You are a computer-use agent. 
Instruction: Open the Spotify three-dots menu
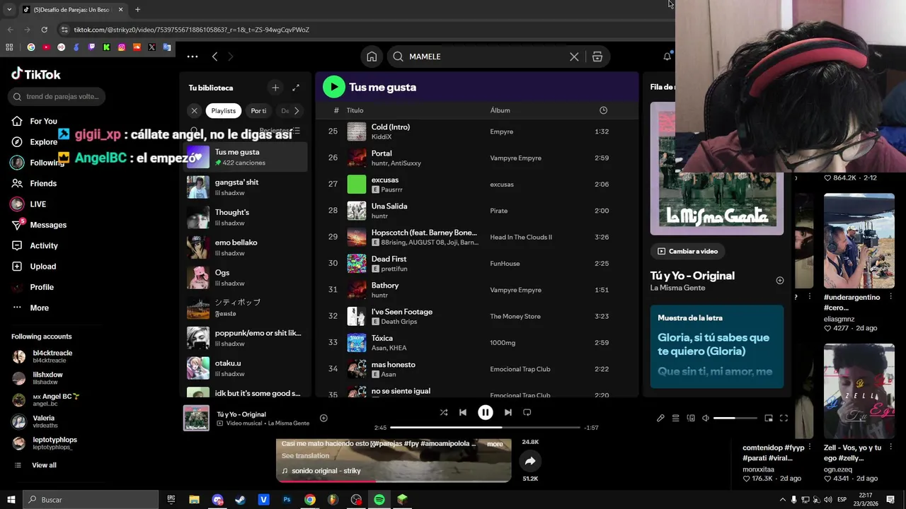193,57
